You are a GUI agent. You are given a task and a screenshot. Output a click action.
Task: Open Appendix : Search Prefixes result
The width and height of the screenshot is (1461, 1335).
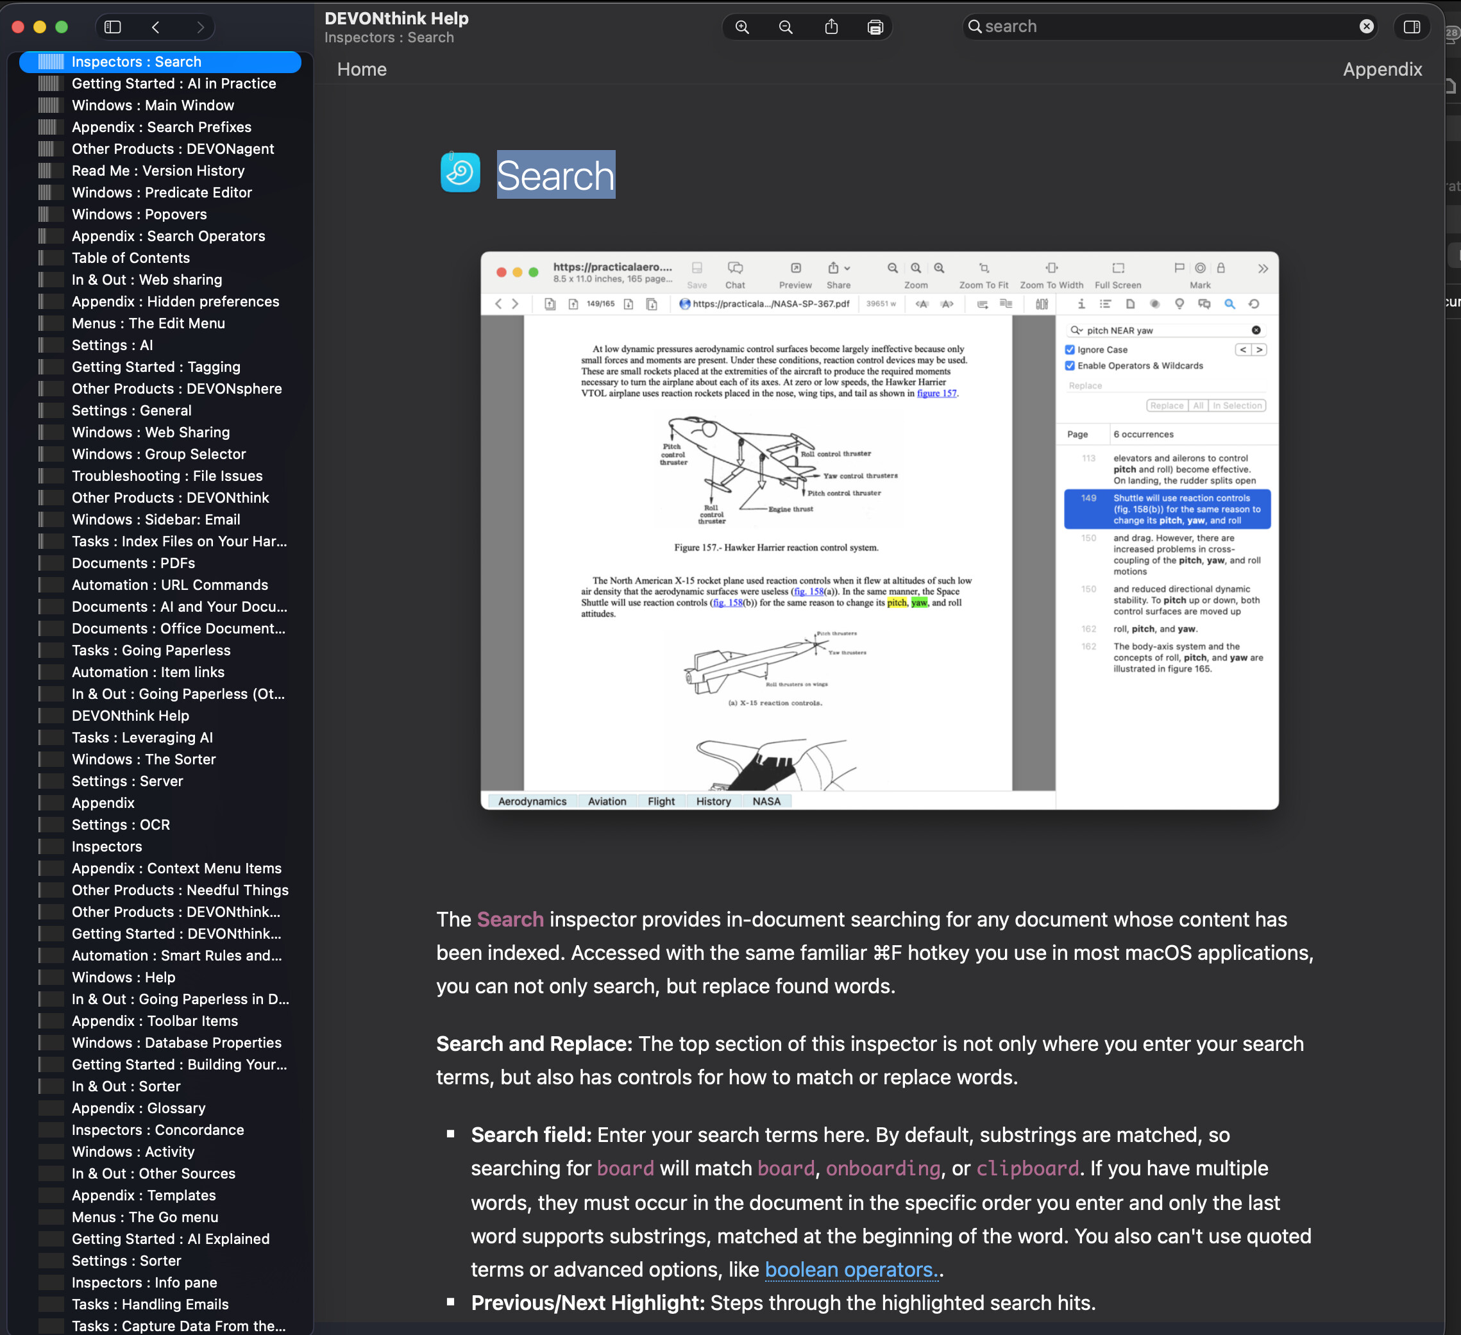(161, 128)
